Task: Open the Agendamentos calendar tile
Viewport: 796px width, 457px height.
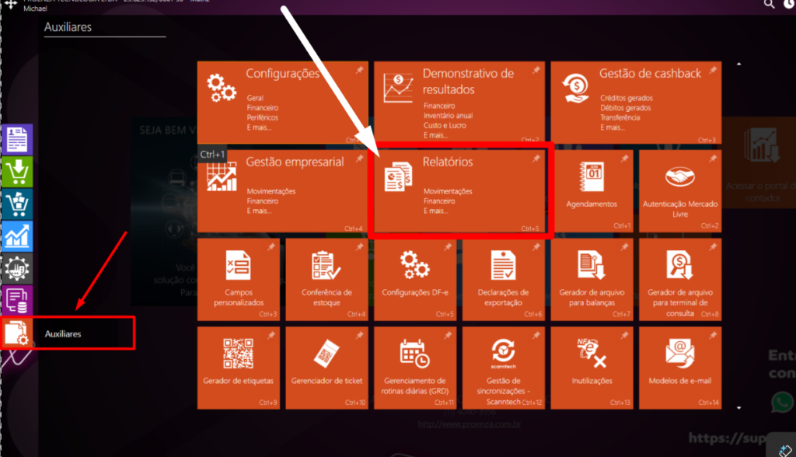Action: point(592,191)
